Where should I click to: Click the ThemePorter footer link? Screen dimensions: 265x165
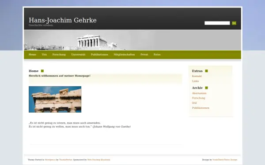pyautogui.click(x=65, y=160)
